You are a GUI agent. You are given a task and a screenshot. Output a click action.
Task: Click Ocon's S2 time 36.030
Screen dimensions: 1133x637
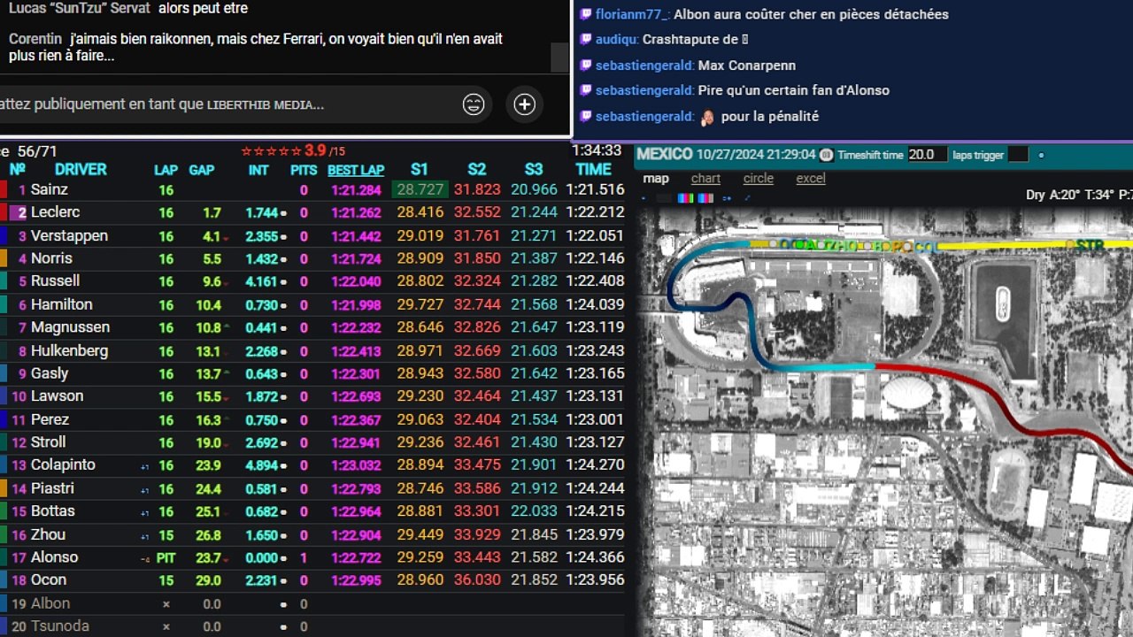tap(477, 579)
